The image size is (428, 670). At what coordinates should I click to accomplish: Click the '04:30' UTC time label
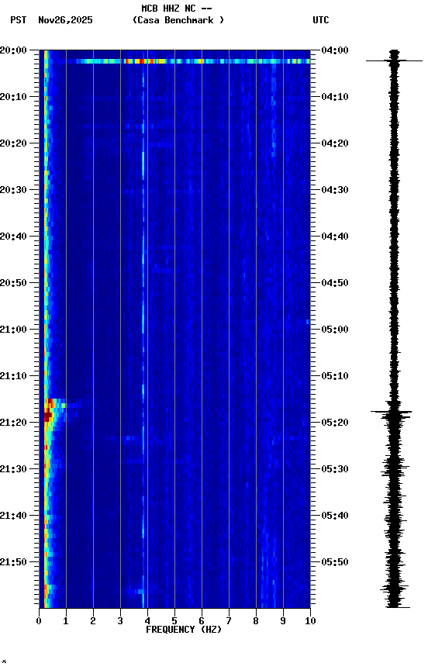pos(335,190)
